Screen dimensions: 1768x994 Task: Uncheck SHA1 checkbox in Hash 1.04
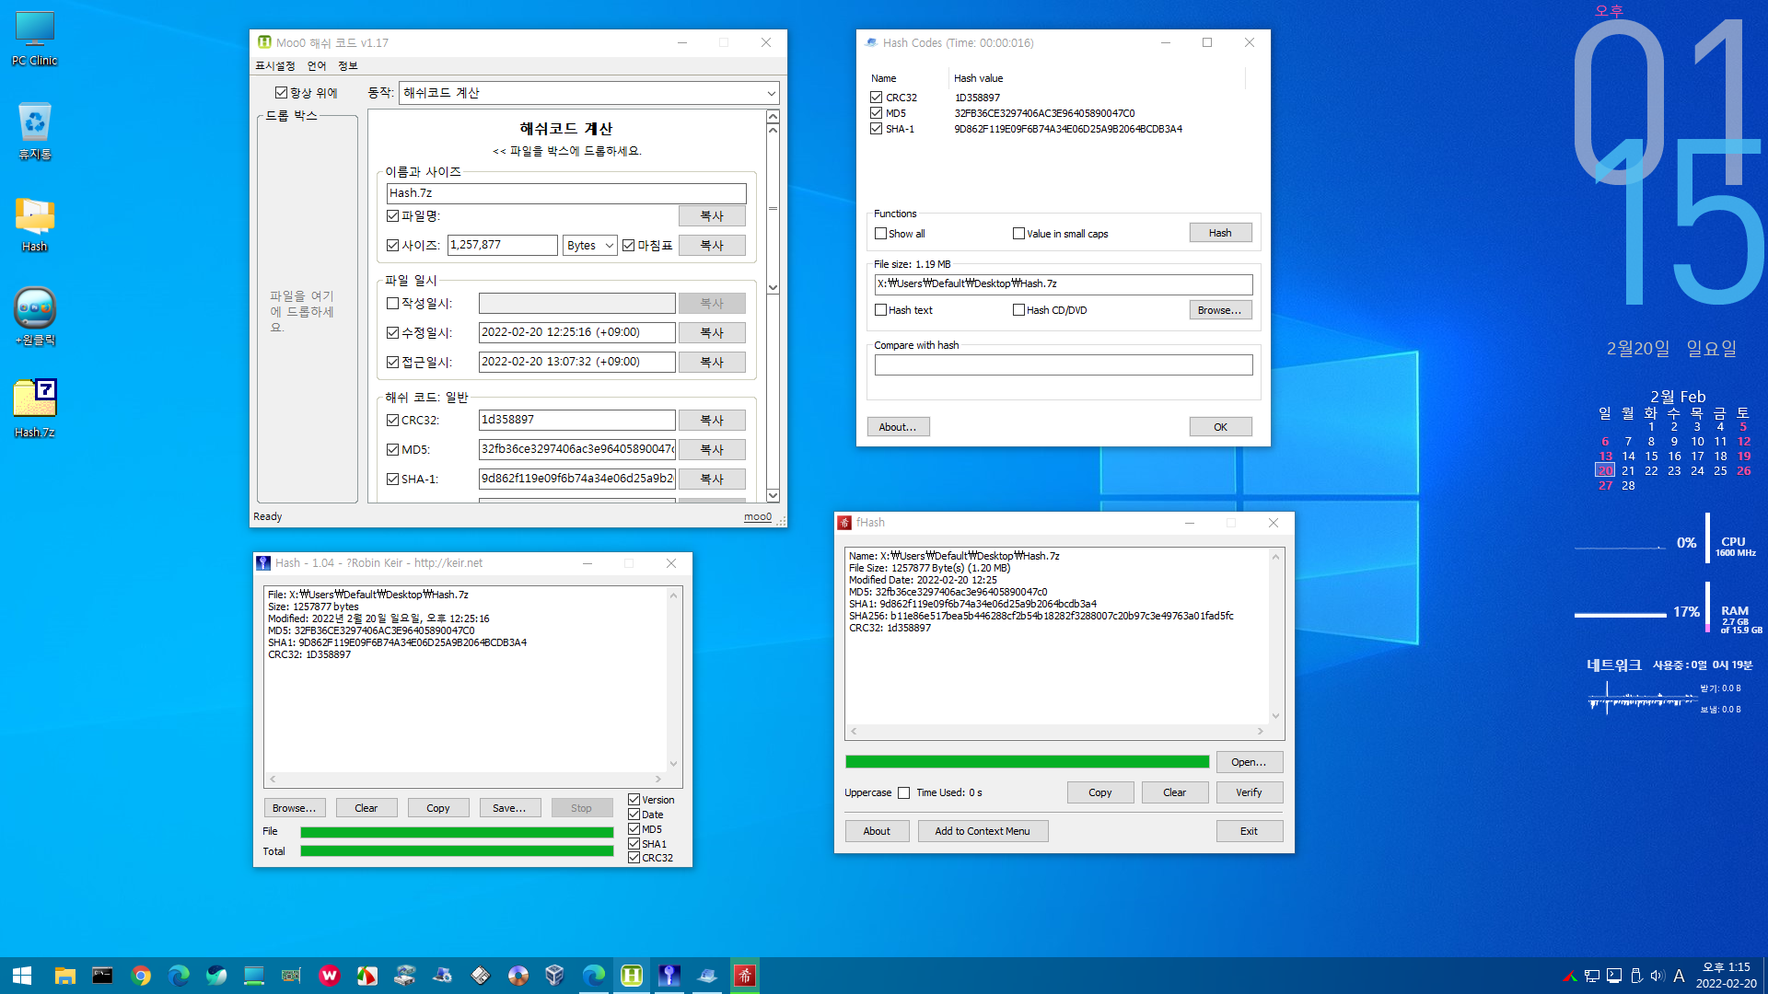[634, 843]
